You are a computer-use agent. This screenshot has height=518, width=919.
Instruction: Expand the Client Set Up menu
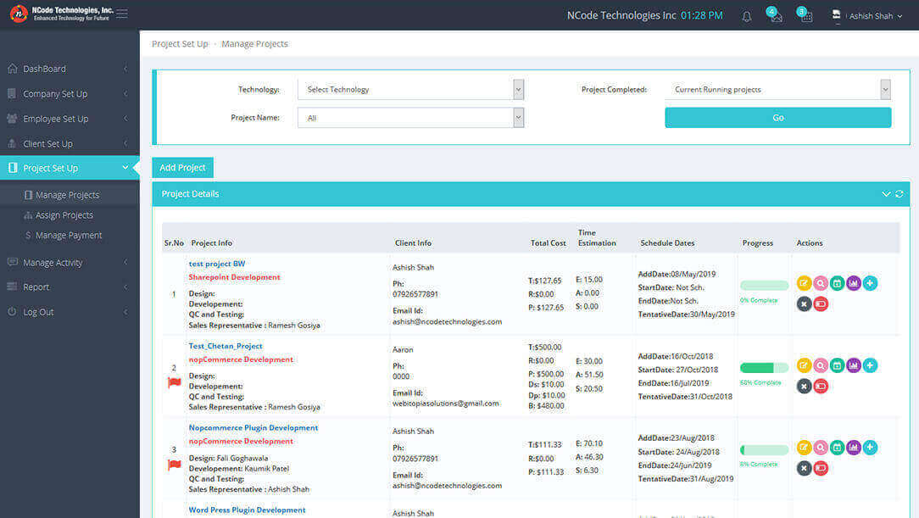pyautogui.click(x=70, y=143)
